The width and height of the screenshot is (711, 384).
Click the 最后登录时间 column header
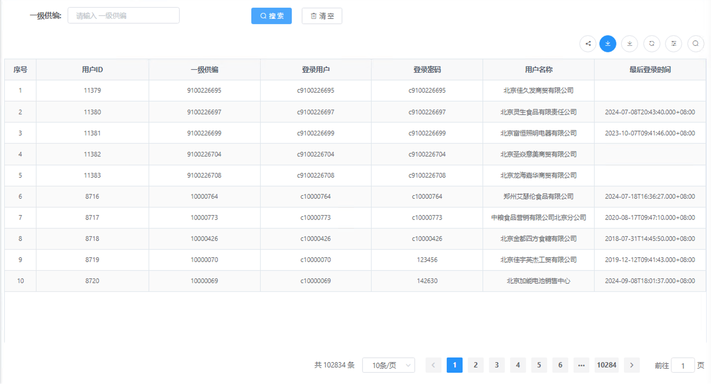click(650, 70)
